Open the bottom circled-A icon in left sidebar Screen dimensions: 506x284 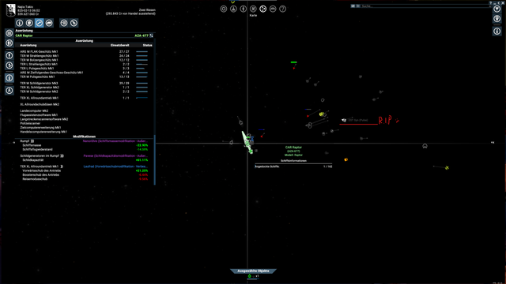[9, 91]
